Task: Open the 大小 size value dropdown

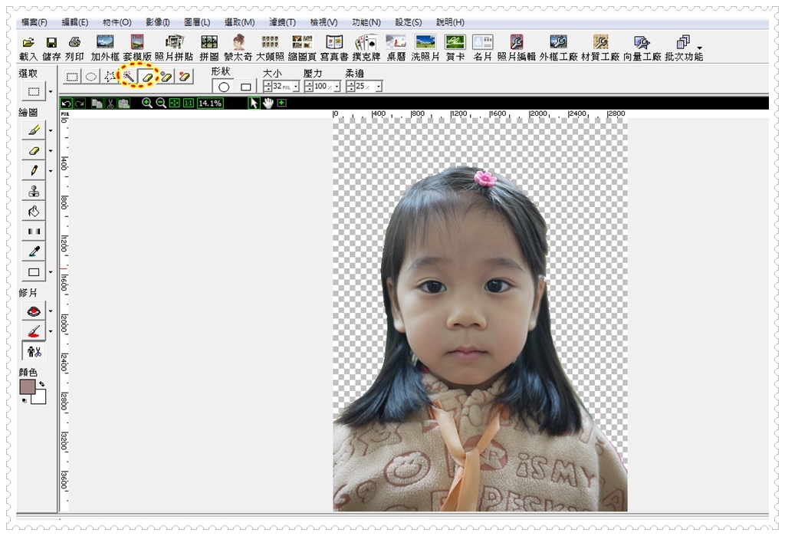Action: point(296,87)
